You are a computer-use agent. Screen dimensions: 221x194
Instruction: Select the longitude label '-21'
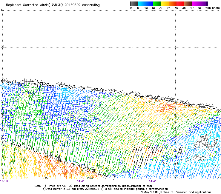pyautogui.click(x=132, y=178)
